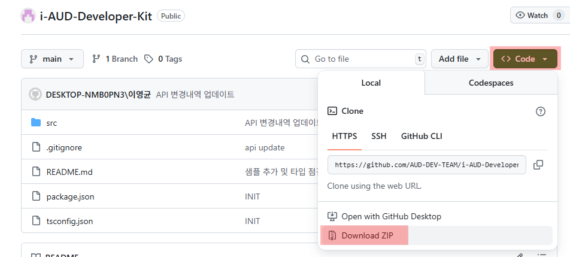Click the Public visibility badge
The image size is (570, 257).
(171, 16)
